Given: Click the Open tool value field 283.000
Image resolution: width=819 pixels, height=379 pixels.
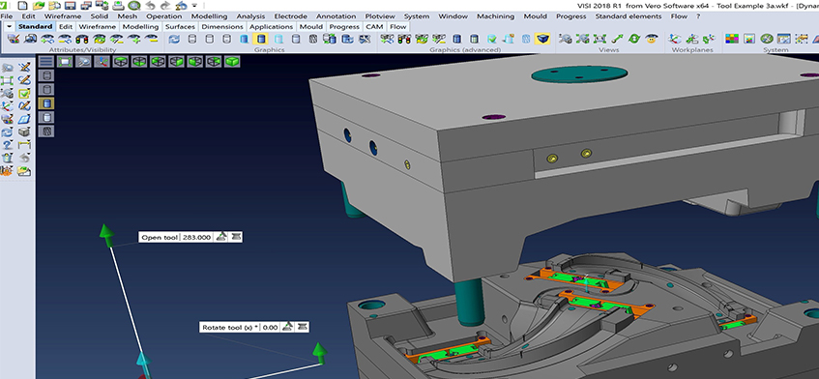Looking at the screenshot, I should point(197,237).
